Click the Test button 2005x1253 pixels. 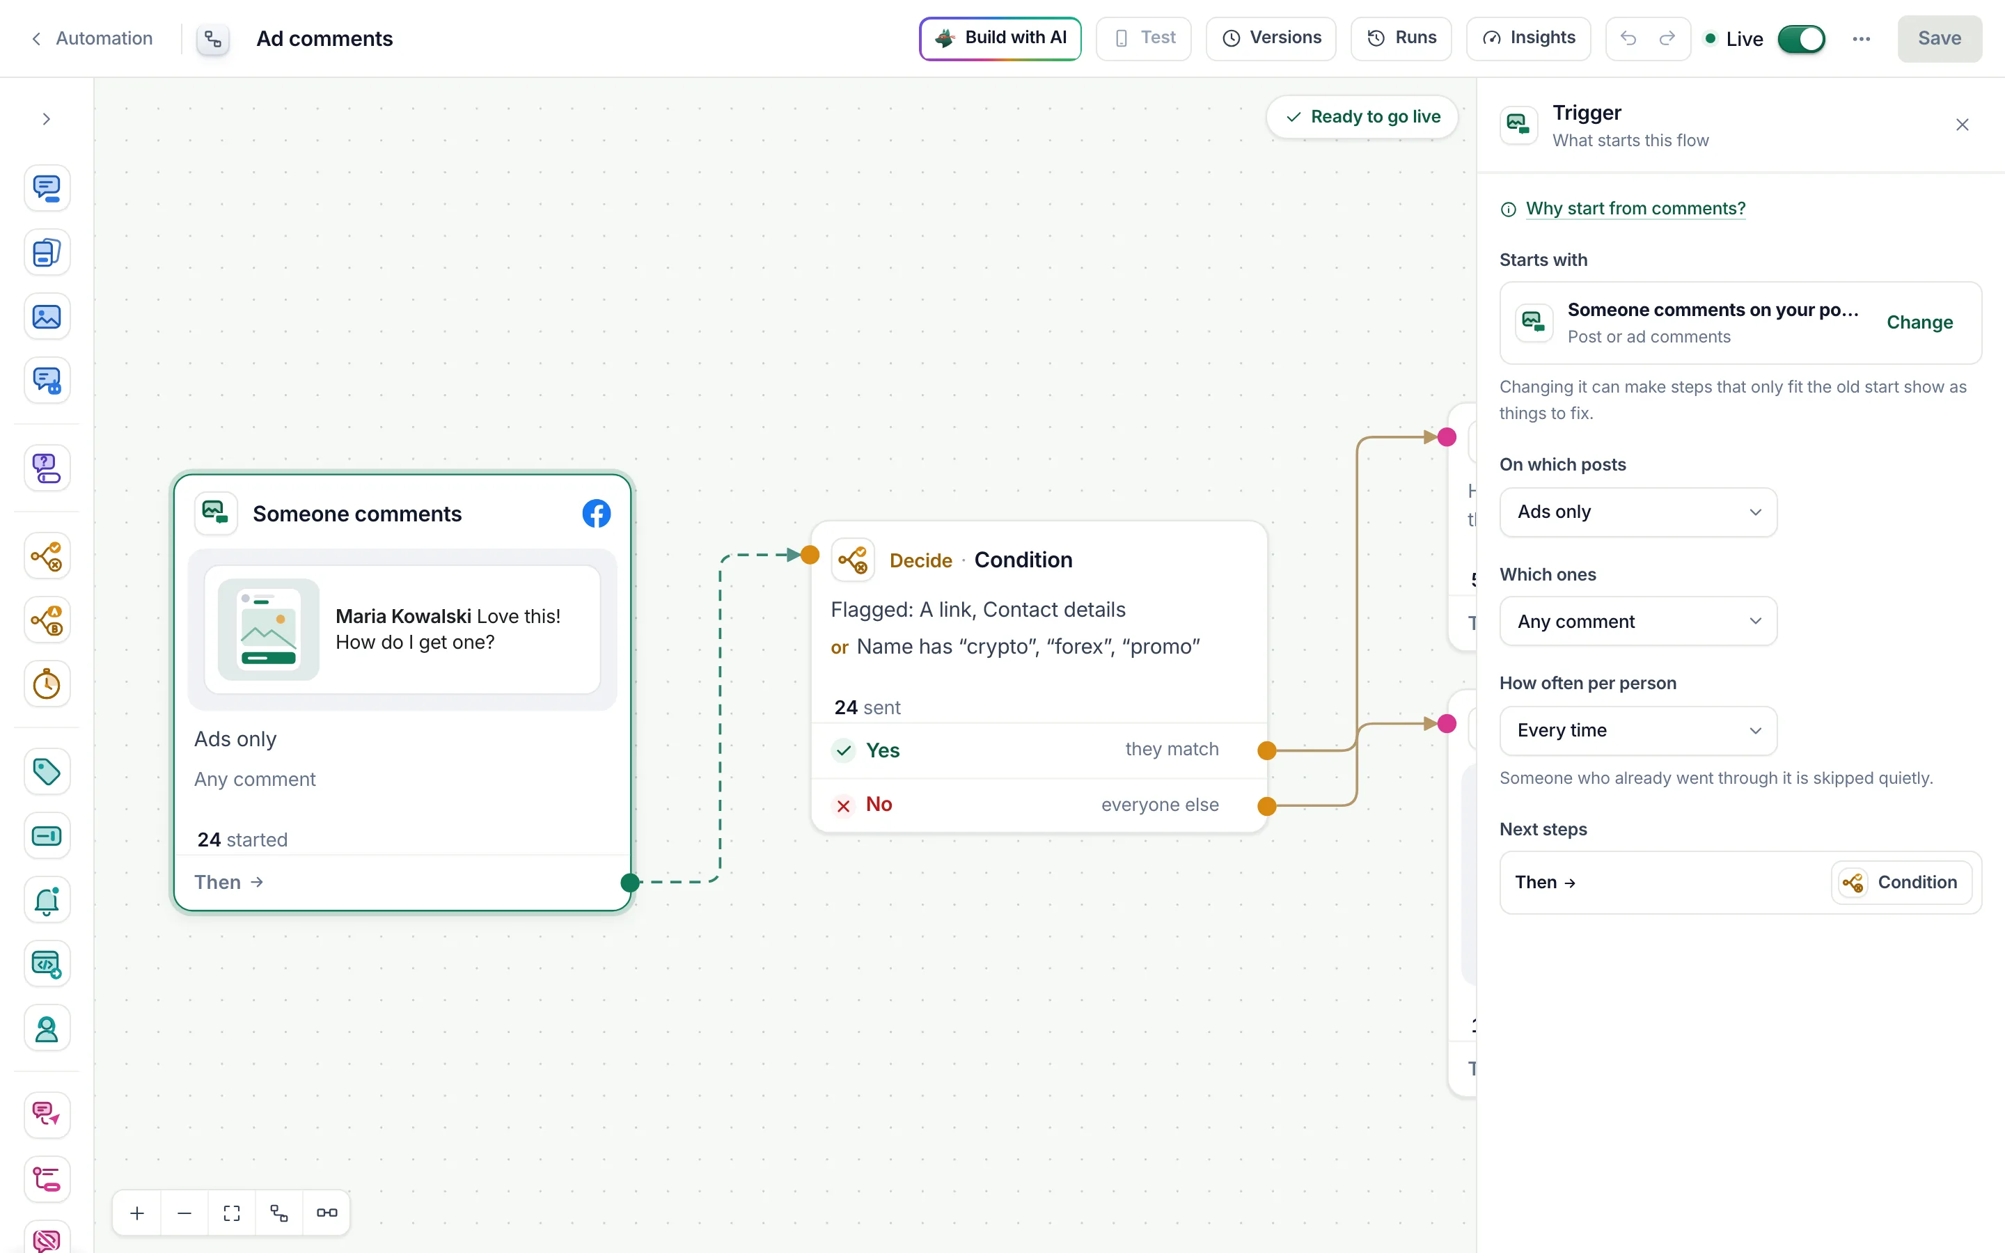(x=1143, y=38)
